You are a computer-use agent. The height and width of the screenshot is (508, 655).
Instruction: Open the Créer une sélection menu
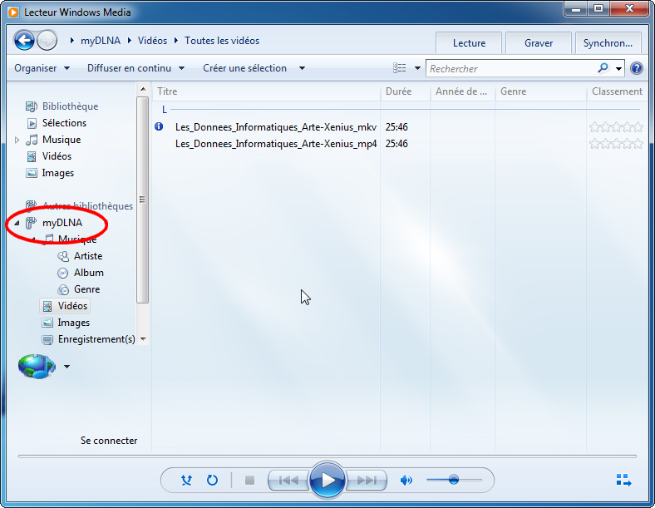point(244,68)
